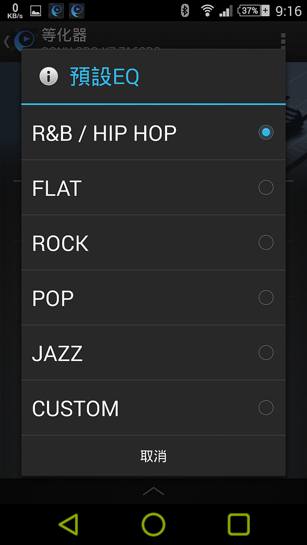Open the three-dot overflow menu
The height and width of the screenshot is (545, 307).
283,41
